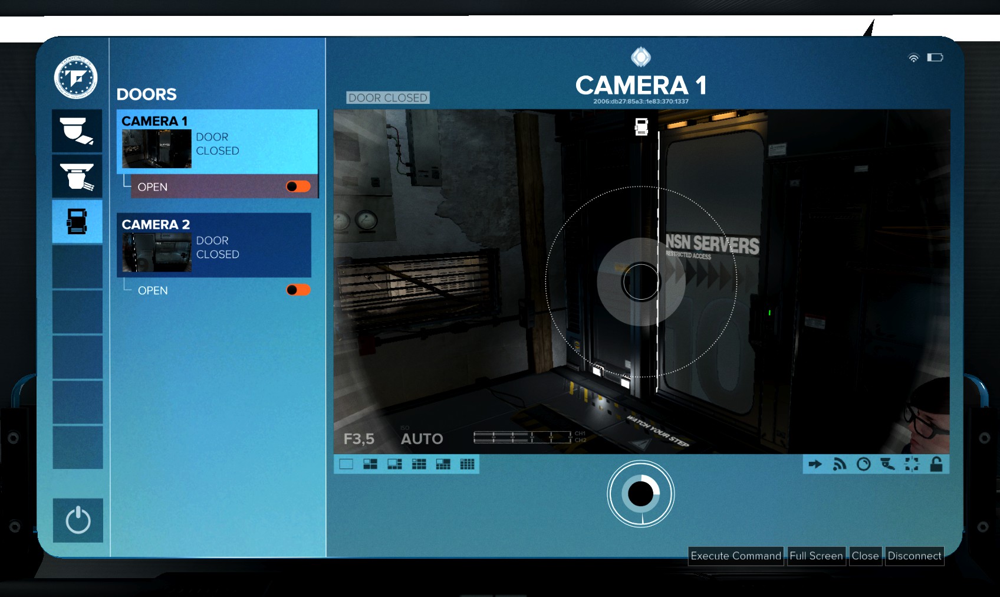Click the right arrow icon in the toolbar
The image size is (1000, 597).
pos(815,464)
